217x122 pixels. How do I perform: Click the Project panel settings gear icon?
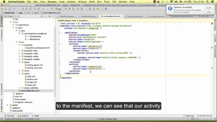click(x=50, y=16)
